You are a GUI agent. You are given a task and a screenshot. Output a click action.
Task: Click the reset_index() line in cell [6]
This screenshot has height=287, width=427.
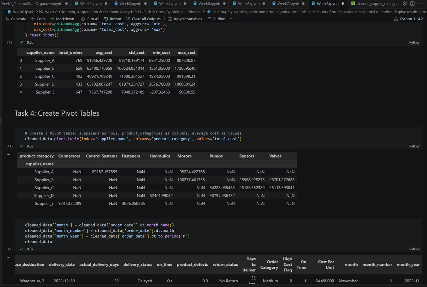point(42,35)
